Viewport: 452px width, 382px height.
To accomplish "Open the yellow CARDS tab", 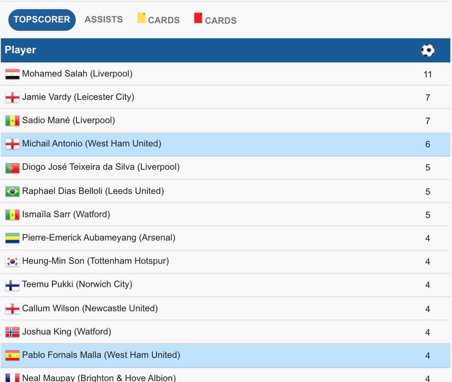I will coord(159,19).
